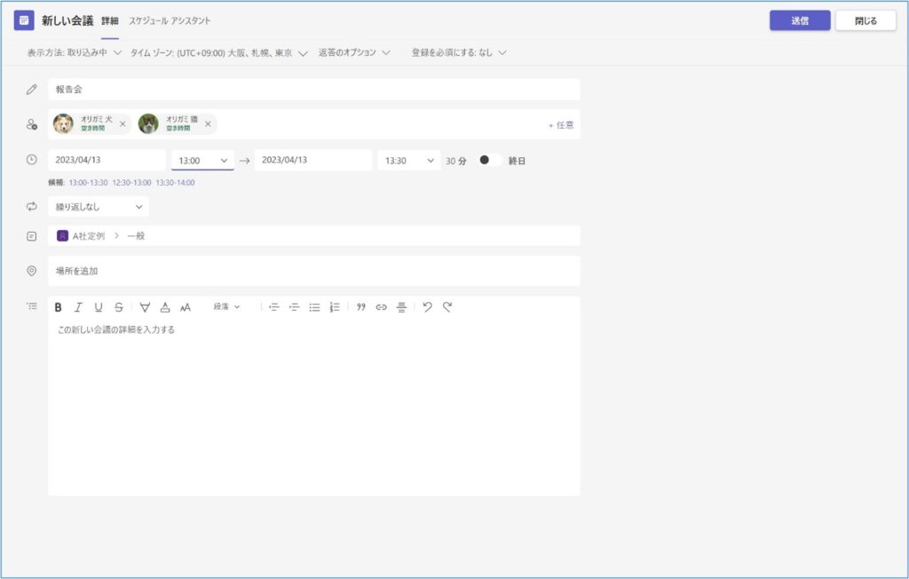Select suggested time 12:30-13:00

(131, 183)
